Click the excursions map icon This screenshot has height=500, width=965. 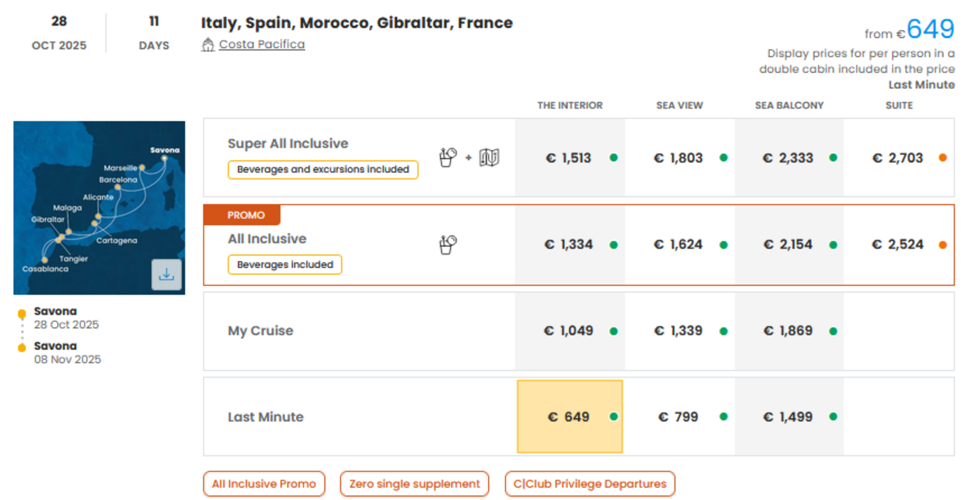click(489, 157)
